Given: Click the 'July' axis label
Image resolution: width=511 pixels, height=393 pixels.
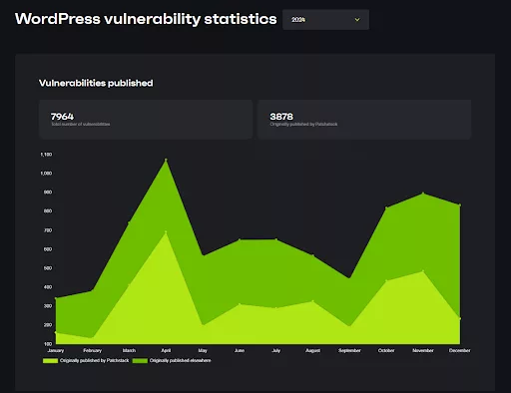Looking at the screenshot, I should [x=276, y=350].
